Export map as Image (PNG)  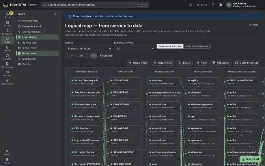coord(138,62)
